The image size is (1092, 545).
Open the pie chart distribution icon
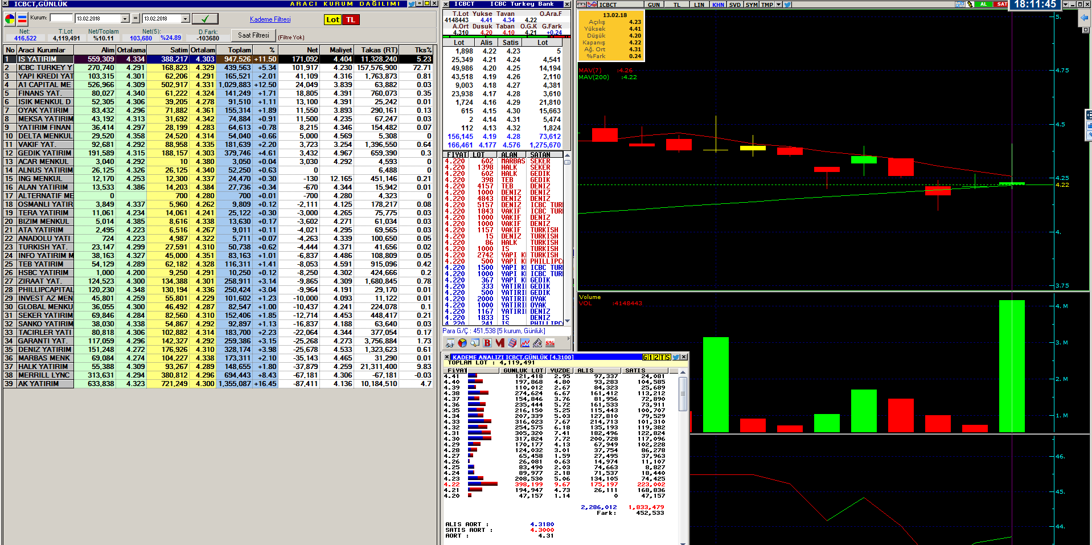point(462,343)
